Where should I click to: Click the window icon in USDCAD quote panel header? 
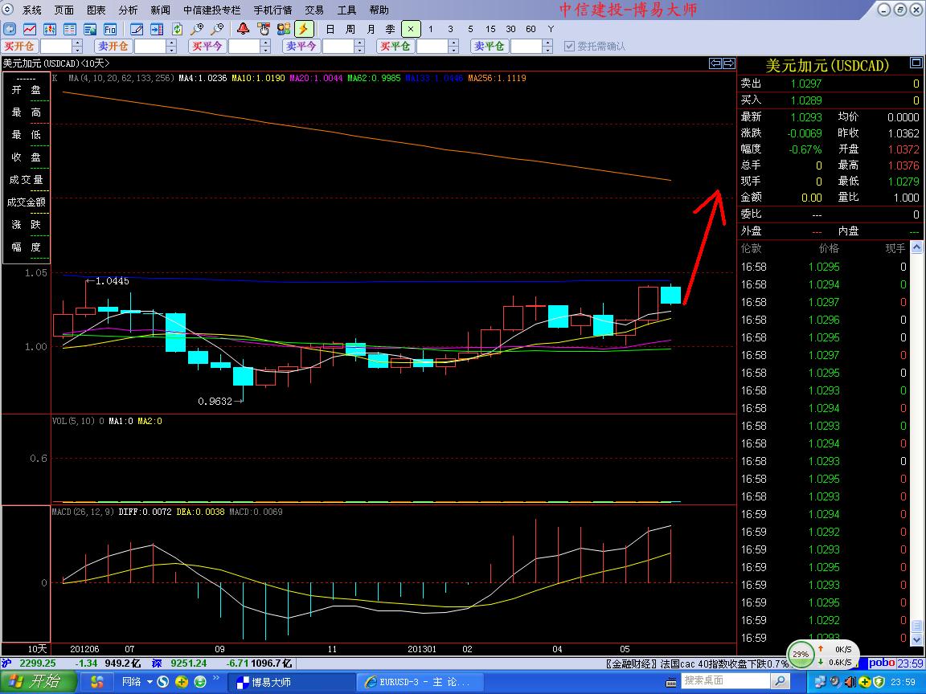point(916,63)
